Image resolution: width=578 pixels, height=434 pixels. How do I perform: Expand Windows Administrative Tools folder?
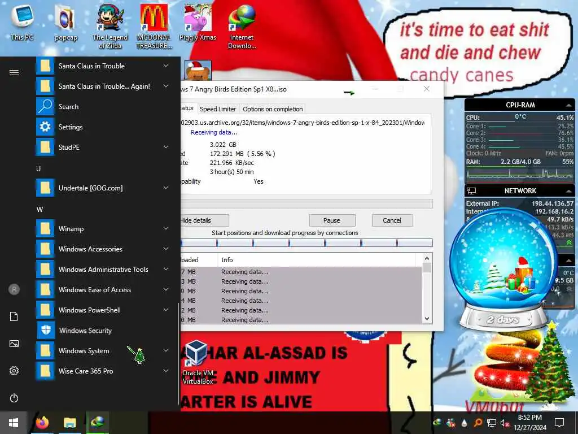click(x=166, y=269)
